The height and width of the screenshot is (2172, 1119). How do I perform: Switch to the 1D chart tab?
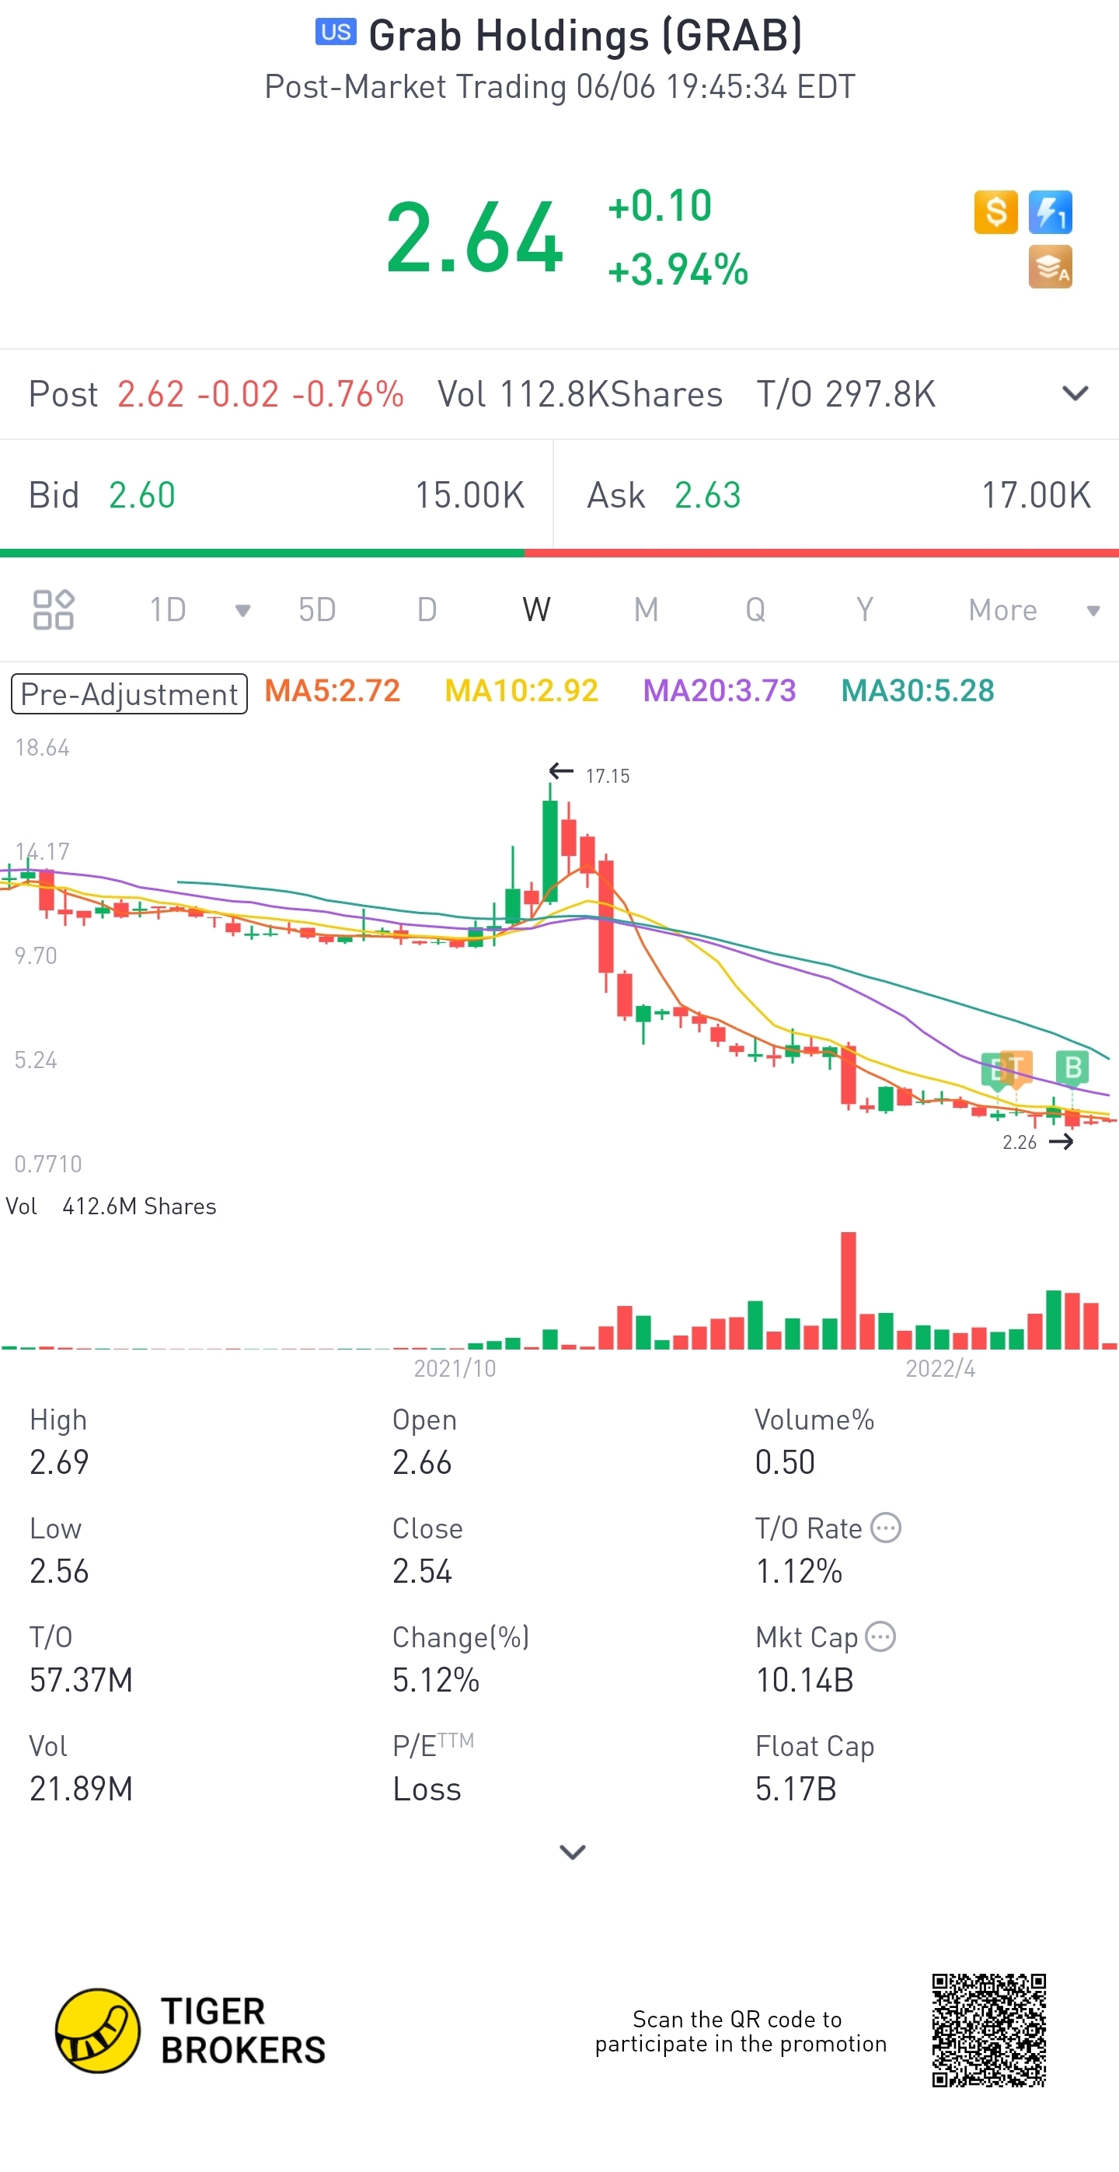pos(168,609)
